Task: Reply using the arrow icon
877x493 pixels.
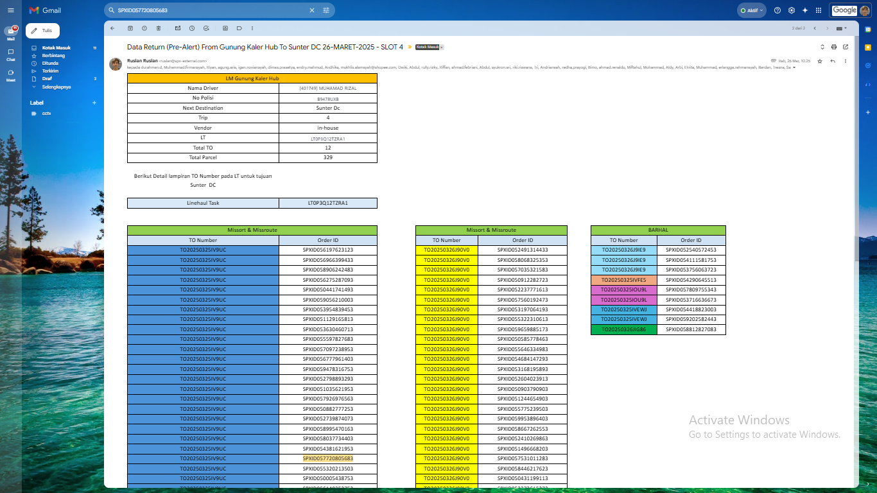Action: tap(833, 61)
